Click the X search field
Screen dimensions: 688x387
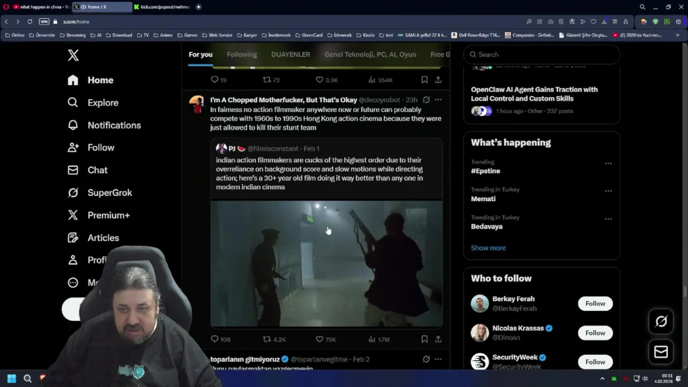542,54
